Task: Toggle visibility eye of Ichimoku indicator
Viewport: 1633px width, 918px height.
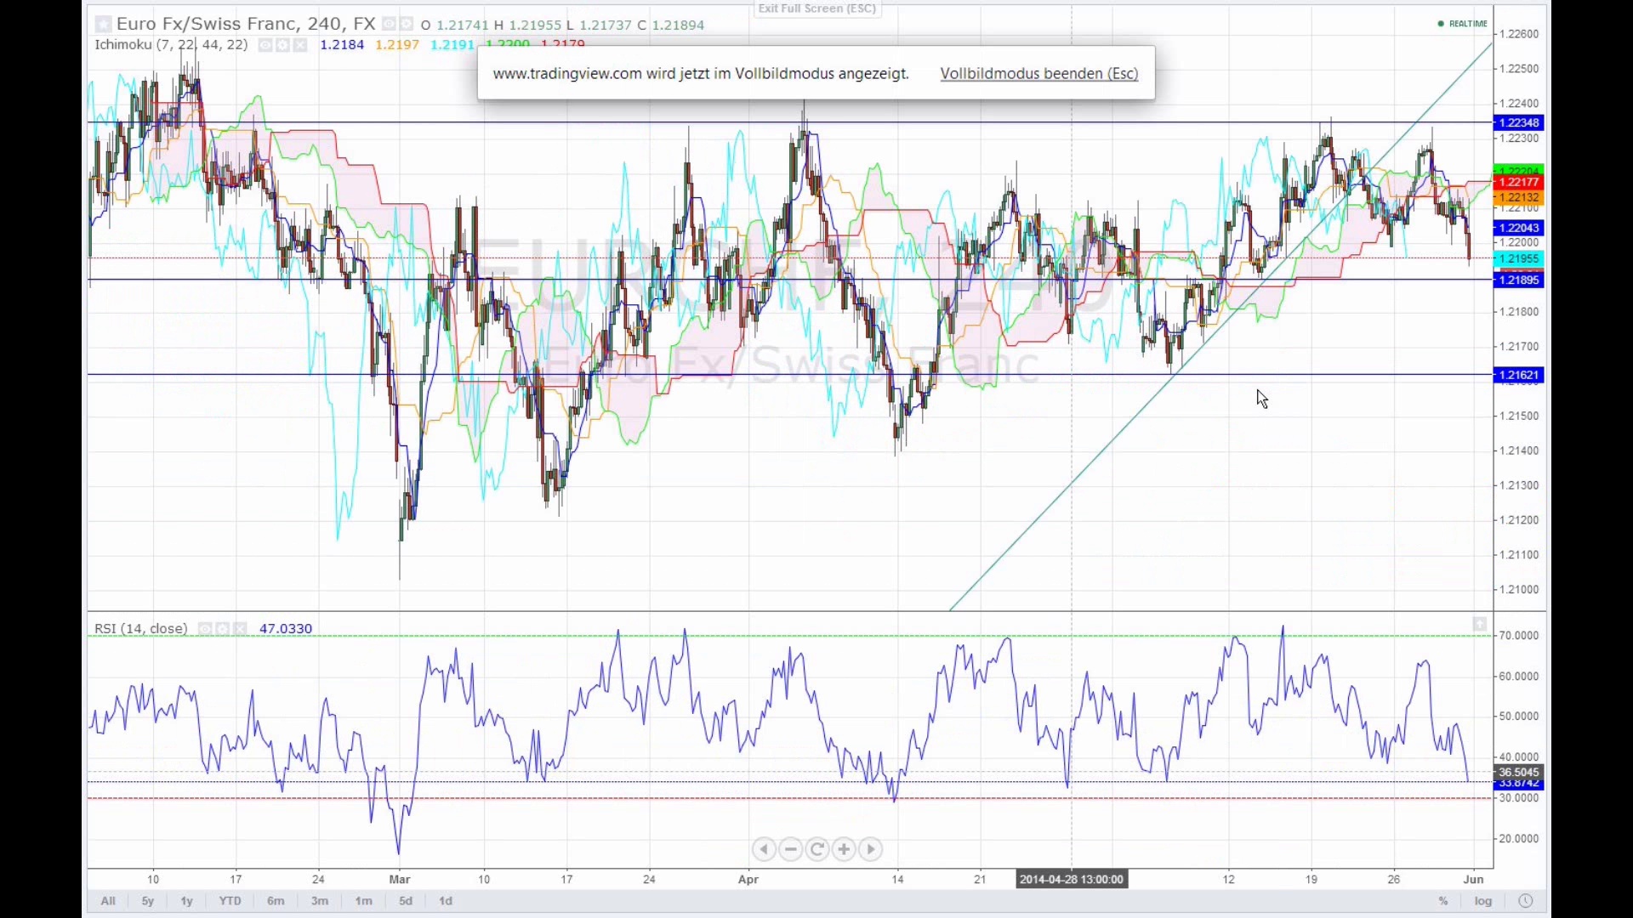Action: 265,45
